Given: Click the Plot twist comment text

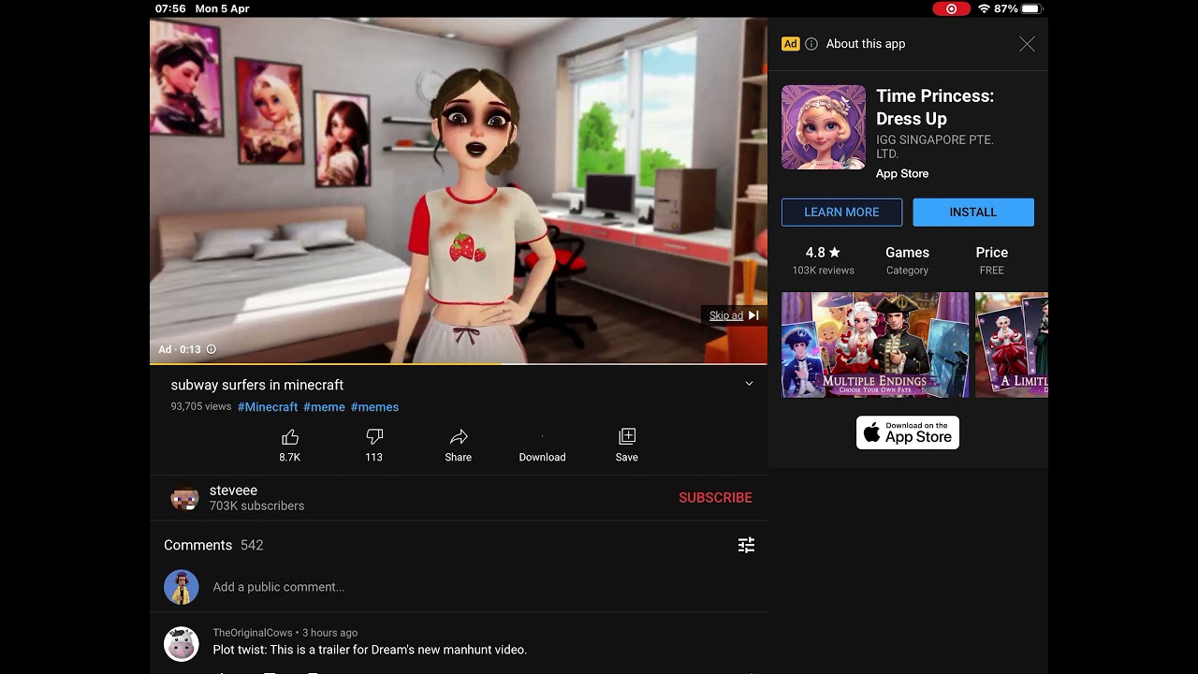Looking at the screenshot, I should click(x=370, y=650).
